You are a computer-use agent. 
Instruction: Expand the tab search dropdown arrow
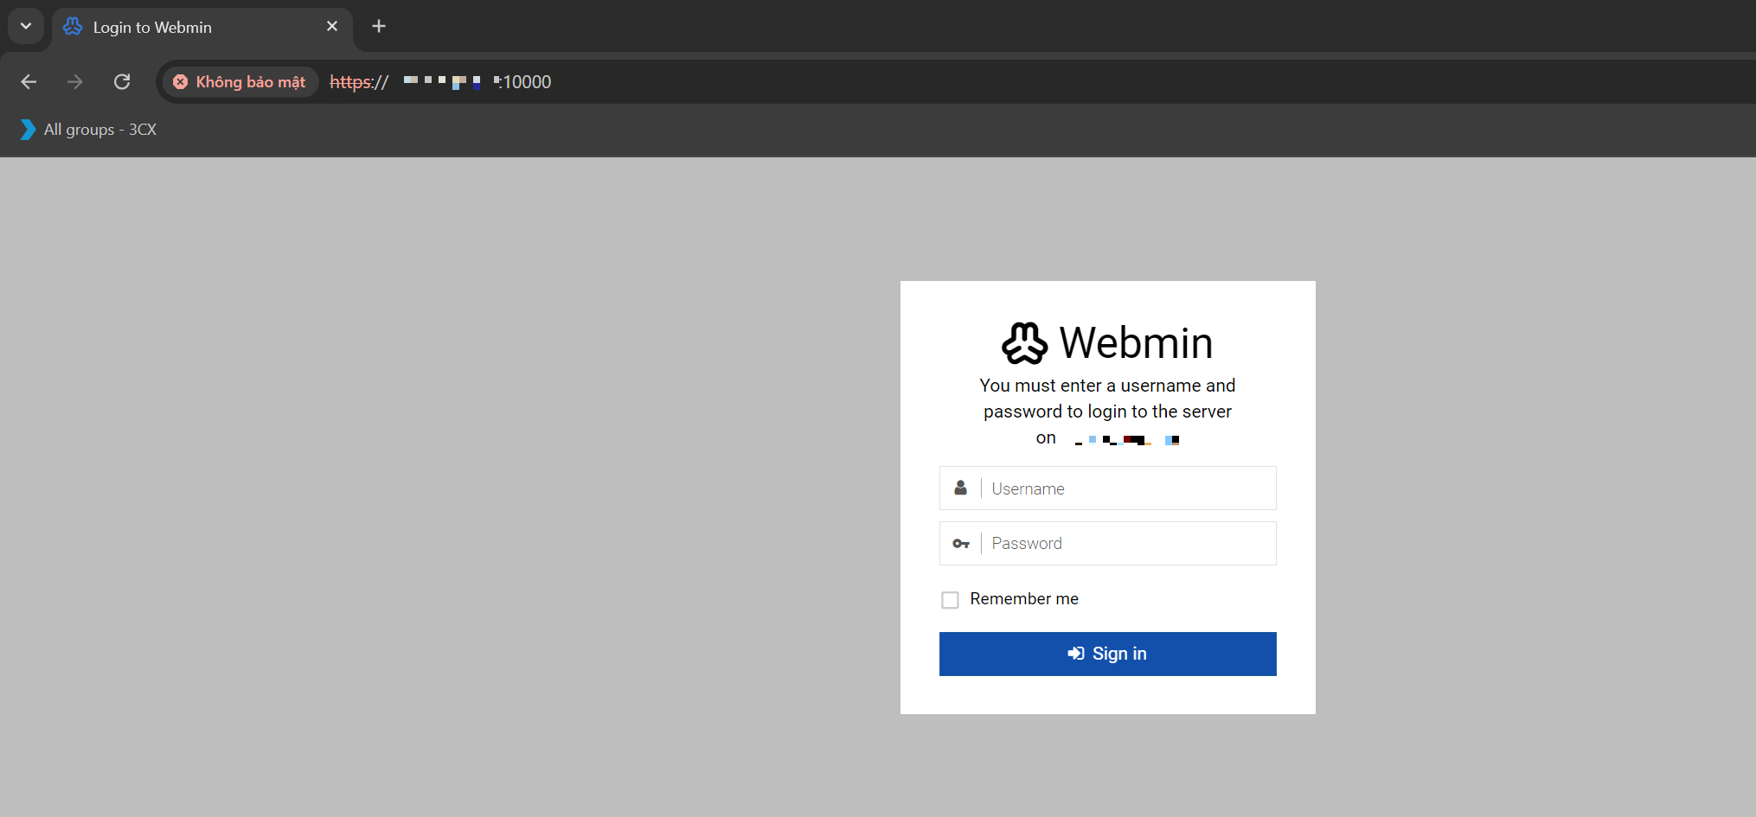26,26
